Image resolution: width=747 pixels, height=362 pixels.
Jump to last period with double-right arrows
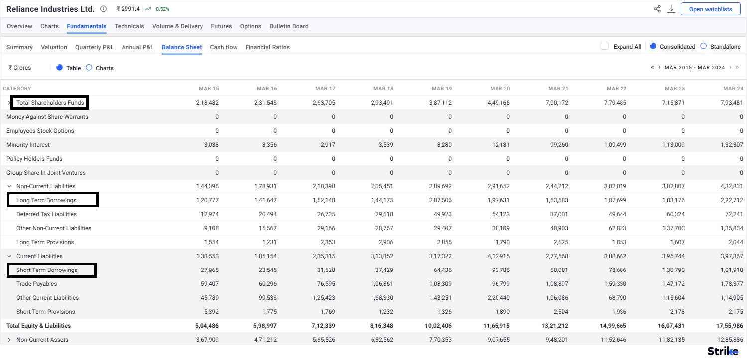(x=737, y=67)
